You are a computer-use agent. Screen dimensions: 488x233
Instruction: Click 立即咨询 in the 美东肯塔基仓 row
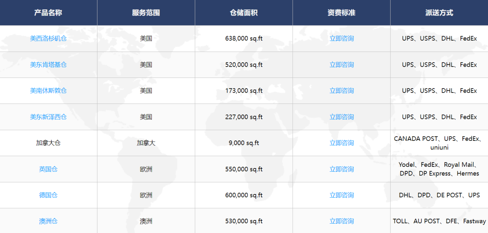[x=341, y=65]
